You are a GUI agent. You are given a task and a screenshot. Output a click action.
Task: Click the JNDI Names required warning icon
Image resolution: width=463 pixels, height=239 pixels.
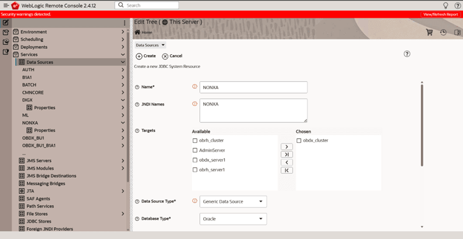[x=194, y=104]
